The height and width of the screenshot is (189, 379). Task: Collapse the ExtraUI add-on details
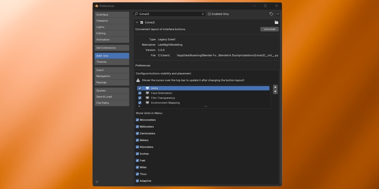click(x=137, y=22)
